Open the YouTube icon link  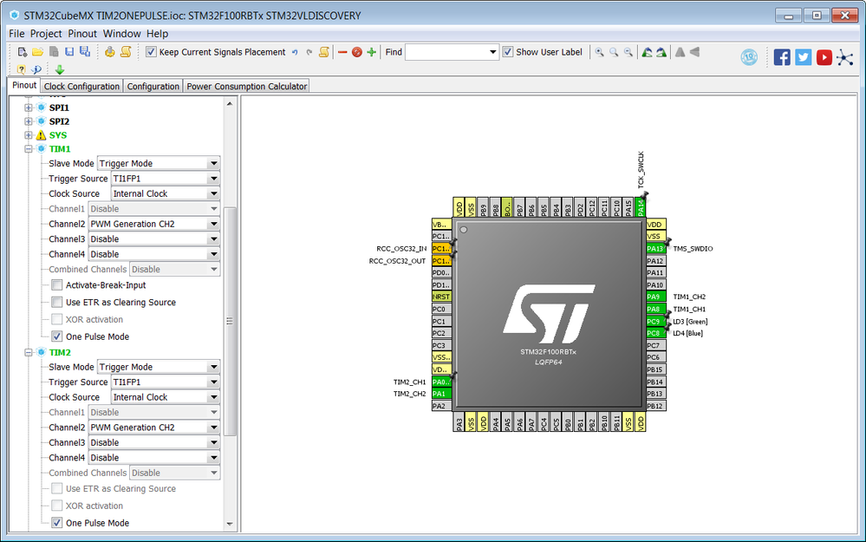(824, 57)
